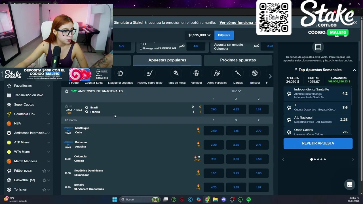The image size is (363, 204).
Task: Open the Bahamas vs Anguilla match
Action: click(81, 144)
